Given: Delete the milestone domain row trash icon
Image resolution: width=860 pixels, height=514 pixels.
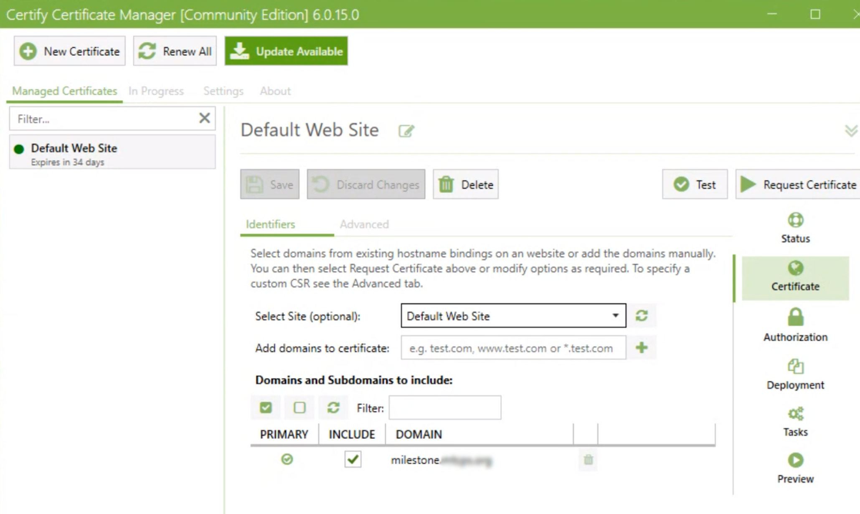Looking at the screenshot, I should coord(588,460).
